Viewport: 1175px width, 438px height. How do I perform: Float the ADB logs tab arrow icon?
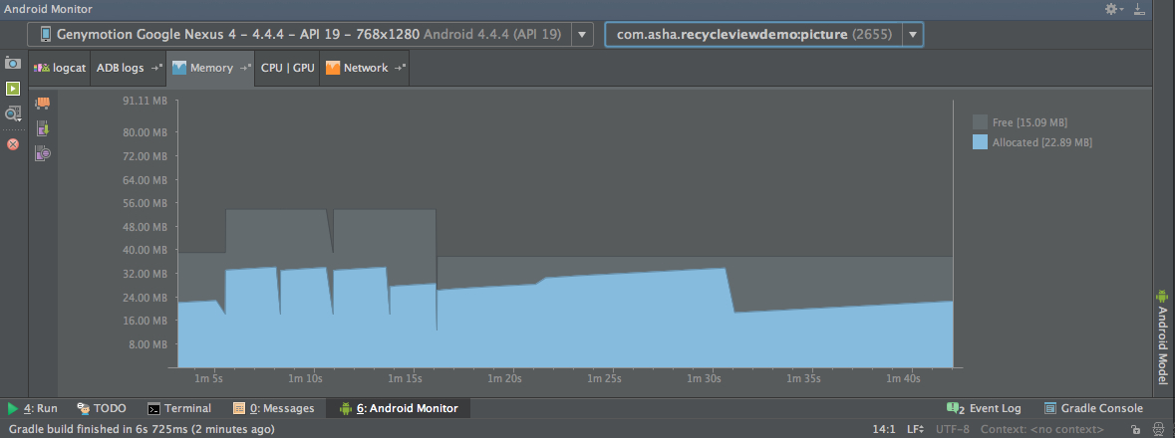click(x=155, y=68)
